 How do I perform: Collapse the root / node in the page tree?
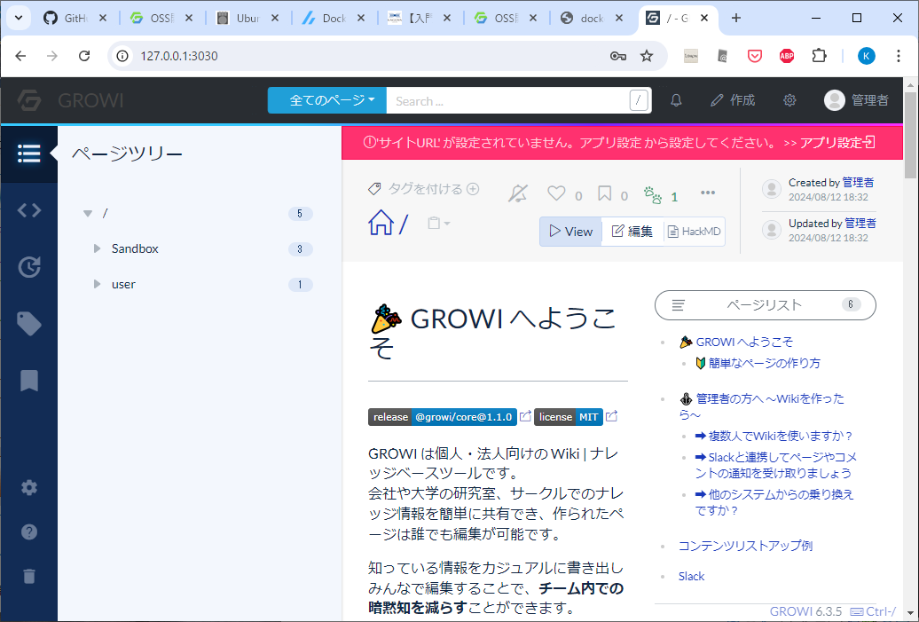pyautogui.click(x=88, y=213)
